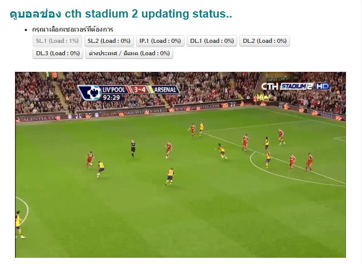The width and height of the screenshot is (362, 264).
Task: Switch to server SL.2 (Load : 0%)
Action: tap(109, 41)
